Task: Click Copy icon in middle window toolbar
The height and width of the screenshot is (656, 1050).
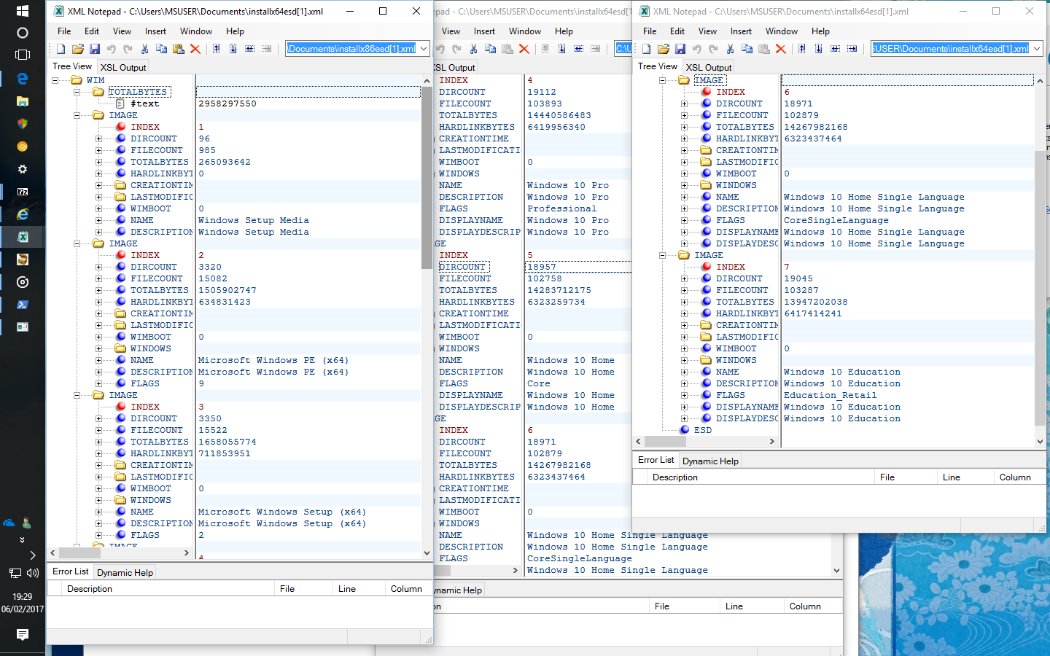Action: [x=490, y=49]
